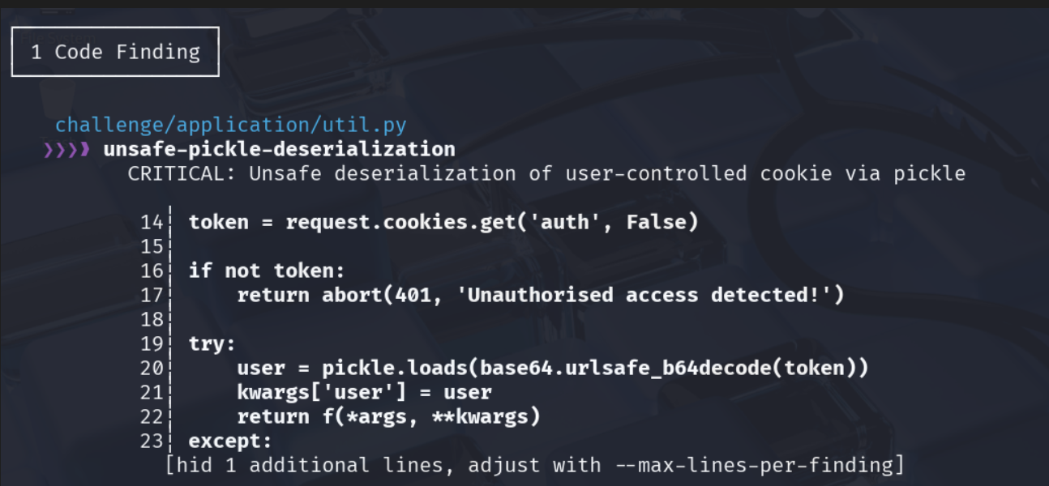Click the hidden lines notice at bottom
1049x486 pixels.
point(534,466)
